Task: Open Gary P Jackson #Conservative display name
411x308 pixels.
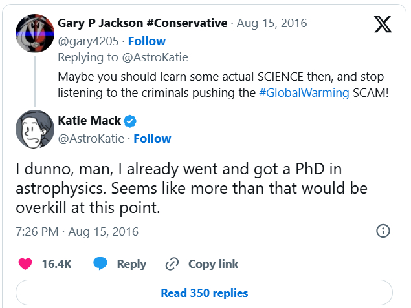Action: coord(142,23)
